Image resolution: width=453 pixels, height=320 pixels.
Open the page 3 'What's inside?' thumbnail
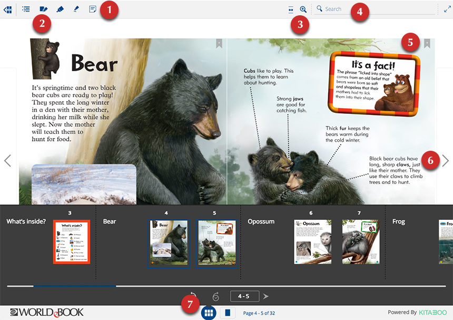coord(72,241)
